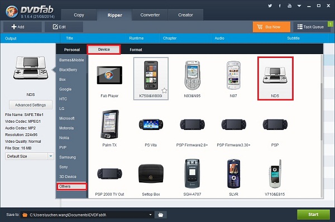Open the Facebook icon in title bar

tap(280, 6)
